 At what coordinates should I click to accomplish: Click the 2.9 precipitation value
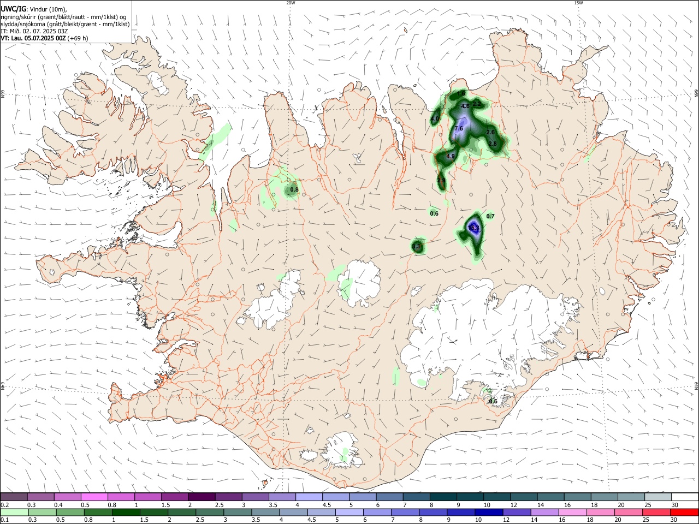click(441, 181)
